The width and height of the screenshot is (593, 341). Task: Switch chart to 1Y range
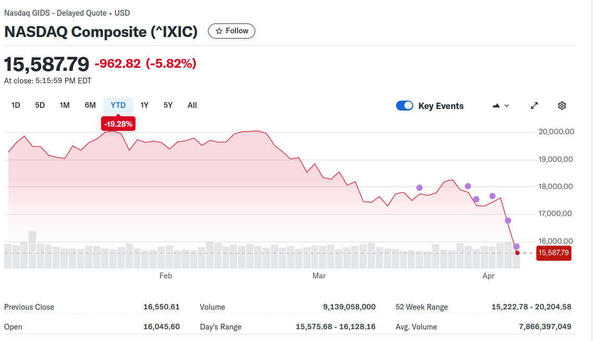(144, 105)
